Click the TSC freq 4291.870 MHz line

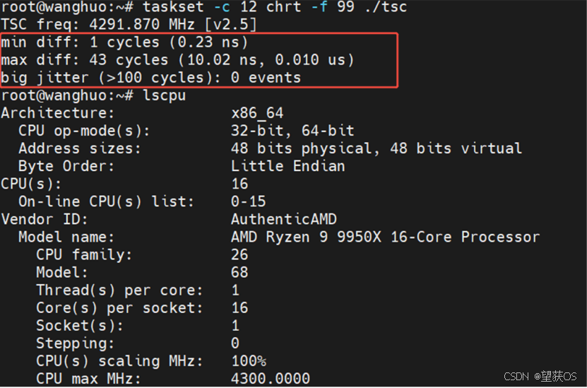129,24
